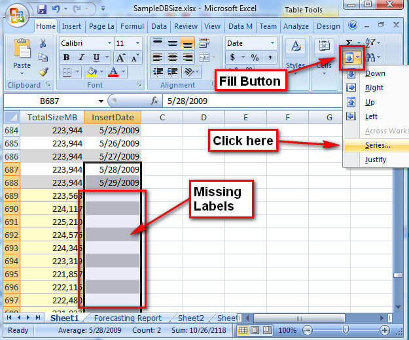Decrease font size with Shrink Font

tap(135, 58)
